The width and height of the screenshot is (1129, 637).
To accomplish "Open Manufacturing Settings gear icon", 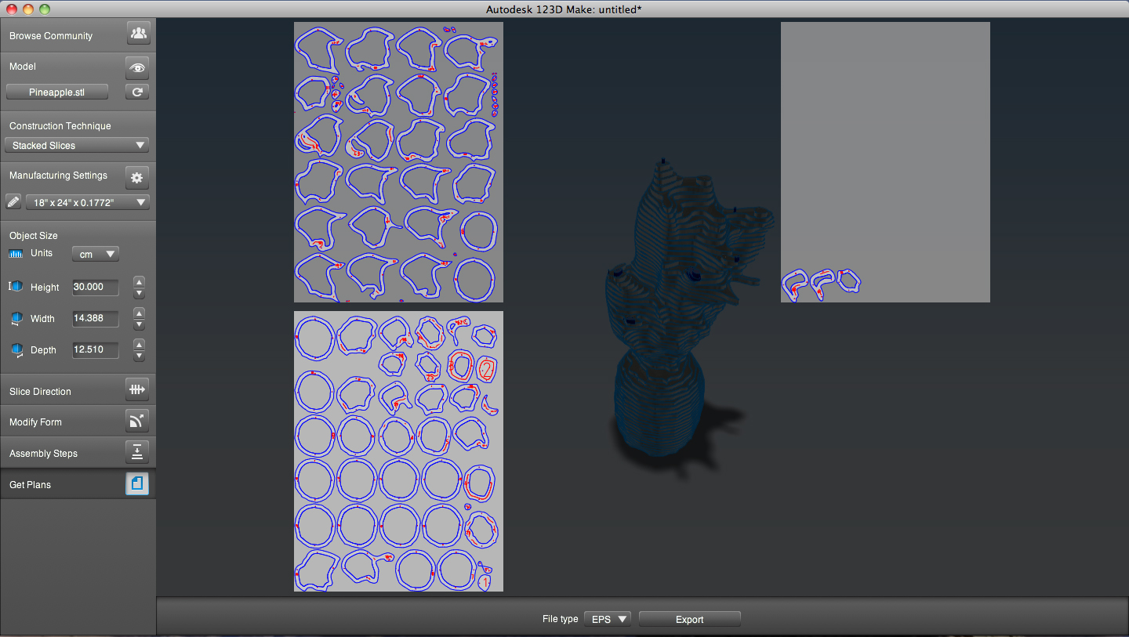I will [137, 178].
